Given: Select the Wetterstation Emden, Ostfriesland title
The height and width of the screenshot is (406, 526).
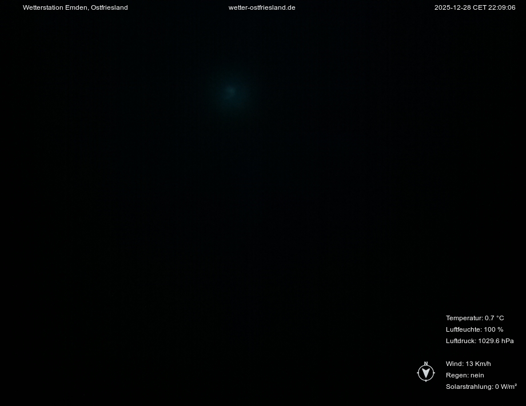Looking at the screenshot, I should 75,7.
